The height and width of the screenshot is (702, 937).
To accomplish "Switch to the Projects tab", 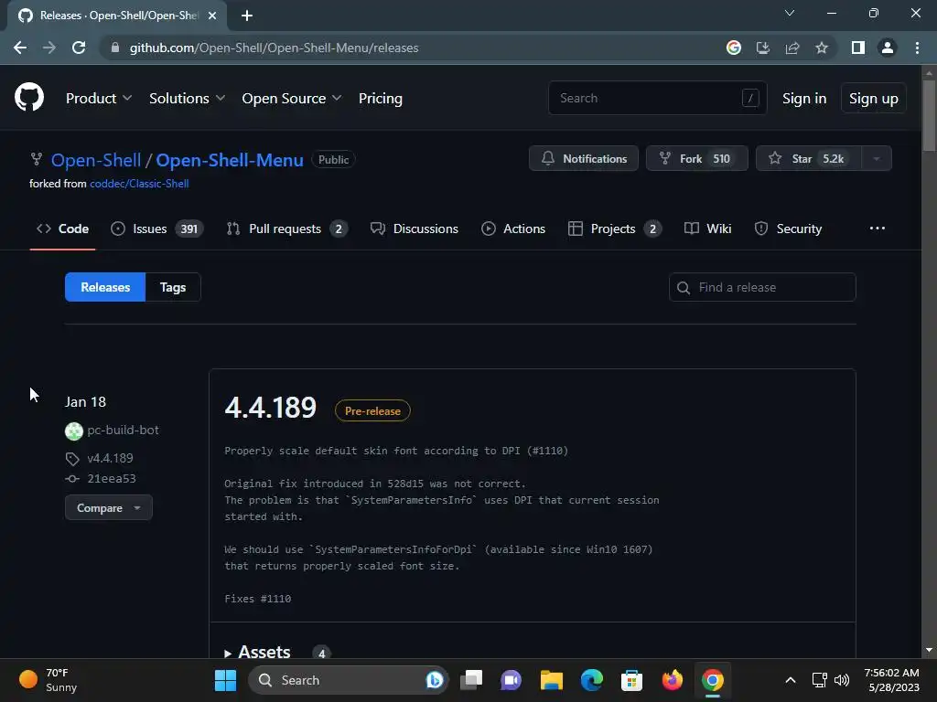I will (615, 229).
